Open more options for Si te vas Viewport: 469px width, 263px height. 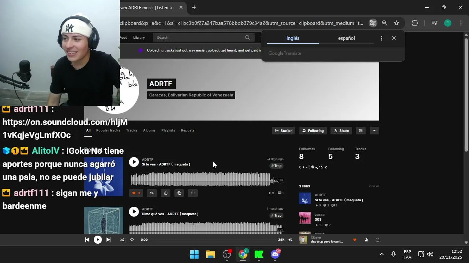[x=193, y=193]
